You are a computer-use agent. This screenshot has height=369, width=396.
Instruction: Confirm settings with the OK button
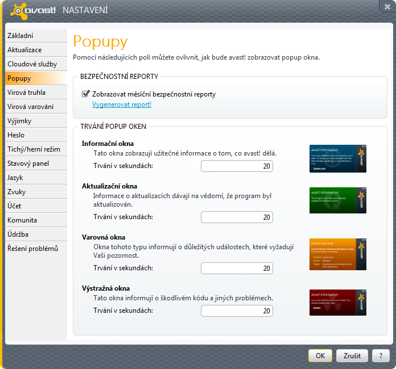(320, 355)
